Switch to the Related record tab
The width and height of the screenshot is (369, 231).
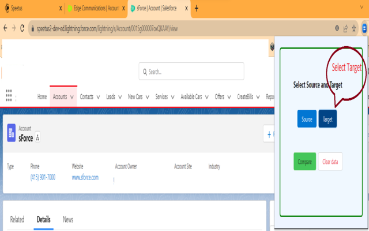click(x=17, y=219)
